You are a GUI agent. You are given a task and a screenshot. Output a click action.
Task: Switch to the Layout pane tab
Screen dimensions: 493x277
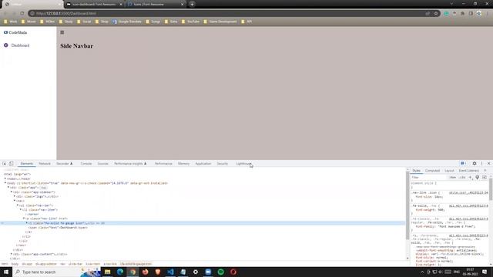pos(449,171)
